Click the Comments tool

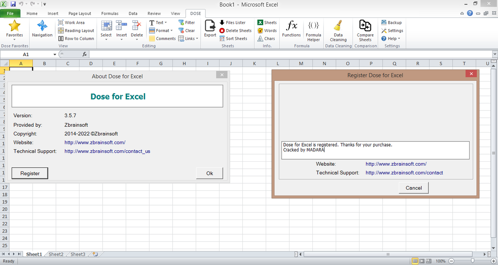coord(163,38)
